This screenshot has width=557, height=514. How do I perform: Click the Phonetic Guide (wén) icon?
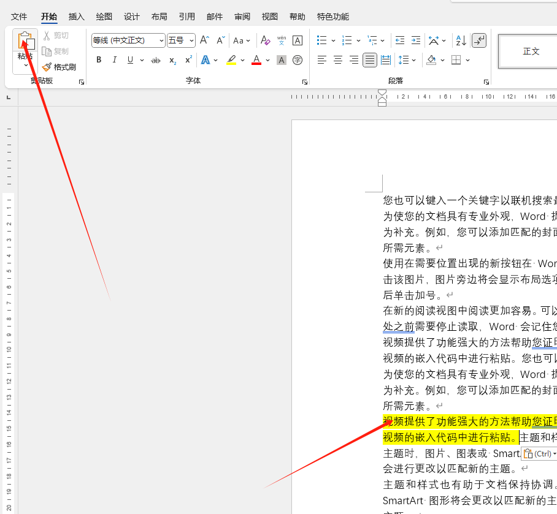point(282,40)
